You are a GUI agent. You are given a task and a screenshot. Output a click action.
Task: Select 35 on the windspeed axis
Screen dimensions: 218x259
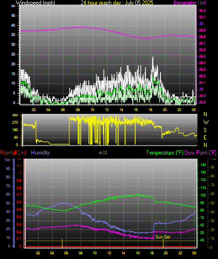(x=13, y=35)
